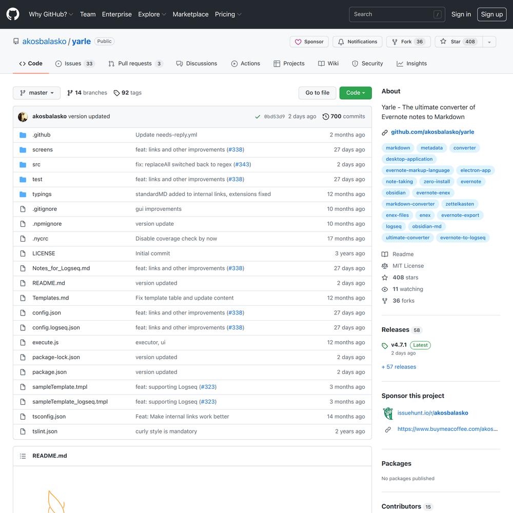Open the Insights tab
The height and width of the screenshot is (513, 513).
(412, 64)
